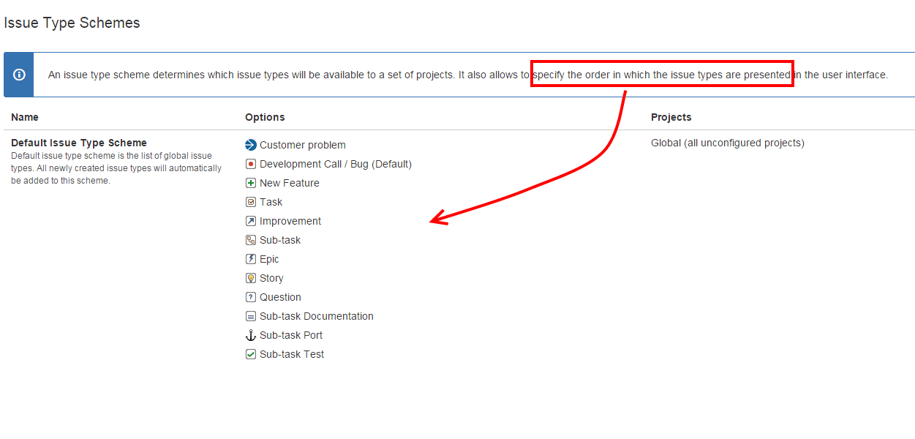Click the blue info icon in banner
915x439 pixels.
(19, 75)
